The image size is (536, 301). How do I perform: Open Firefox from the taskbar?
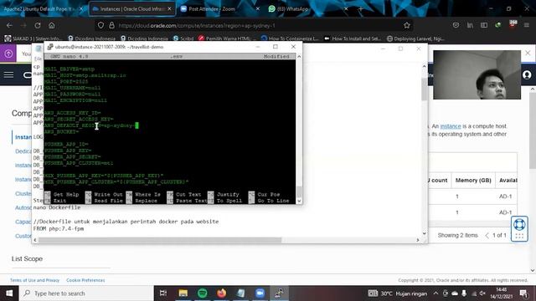coord(221,293)
